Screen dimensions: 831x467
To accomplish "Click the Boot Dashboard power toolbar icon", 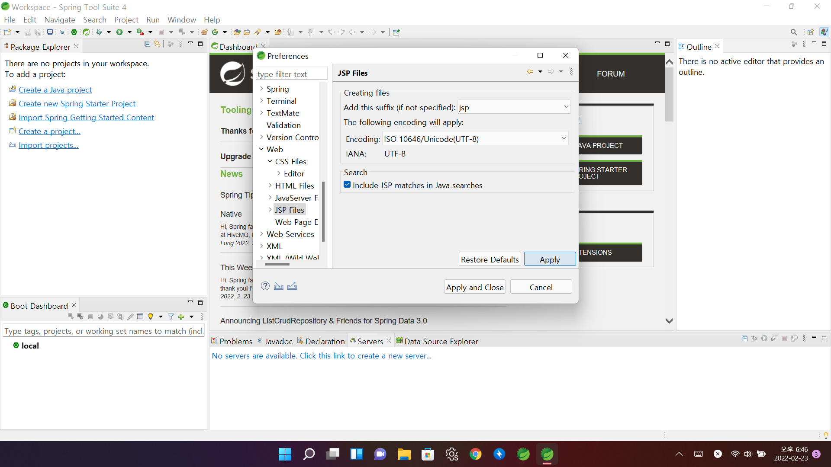I will (74, 32).
